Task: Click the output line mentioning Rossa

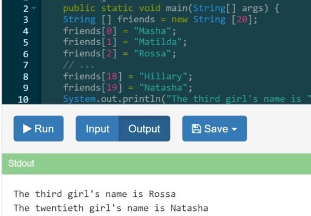Action: (94, 194)
